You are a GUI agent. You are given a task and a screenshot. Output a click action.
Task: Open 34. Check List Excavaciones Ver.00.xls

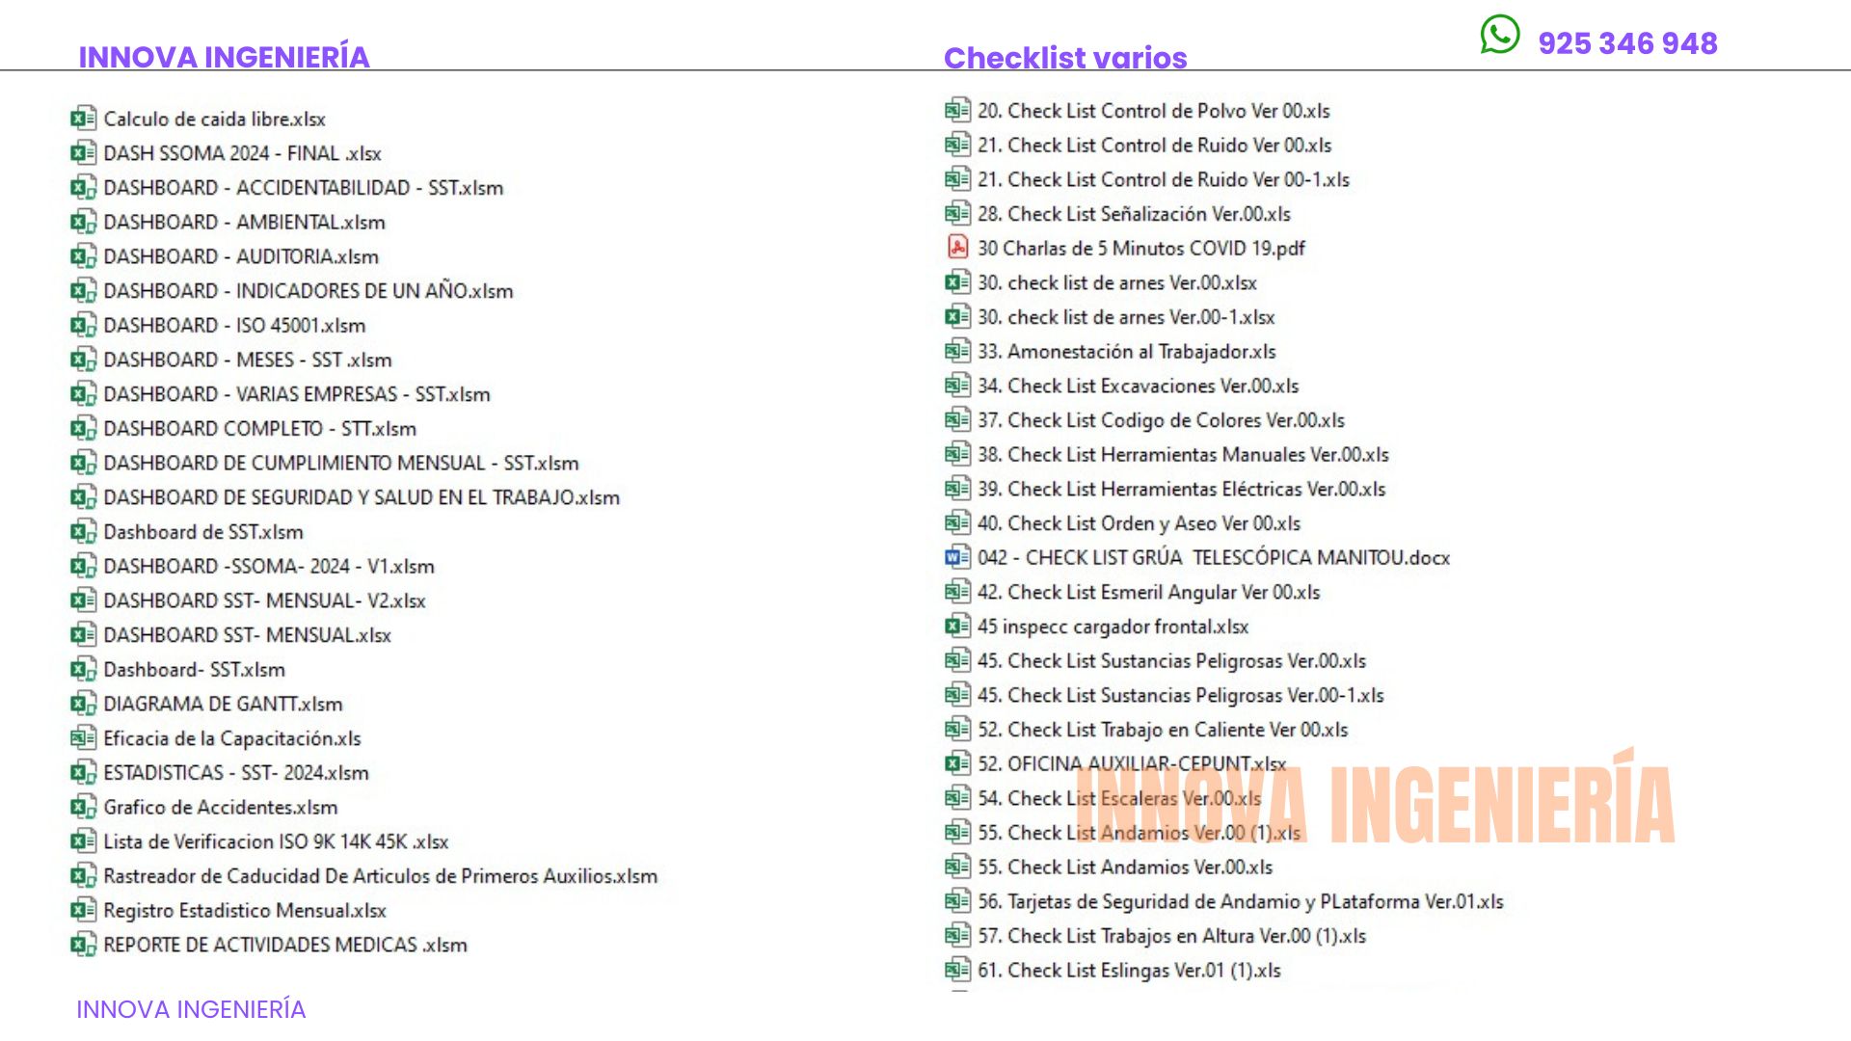coord(1138,386)
